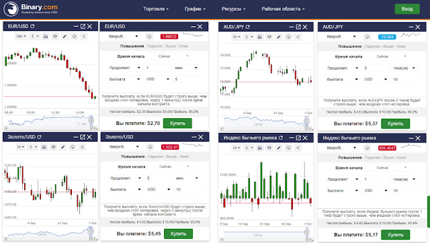Viewport: 430px width, 243px height.
Task: Click cloud icon in AUD/JPY trade panel
Action: point(368,37)
